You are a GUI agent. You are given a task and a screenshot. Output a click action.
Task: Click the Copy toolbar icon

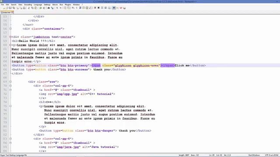[x=32, y=8]
